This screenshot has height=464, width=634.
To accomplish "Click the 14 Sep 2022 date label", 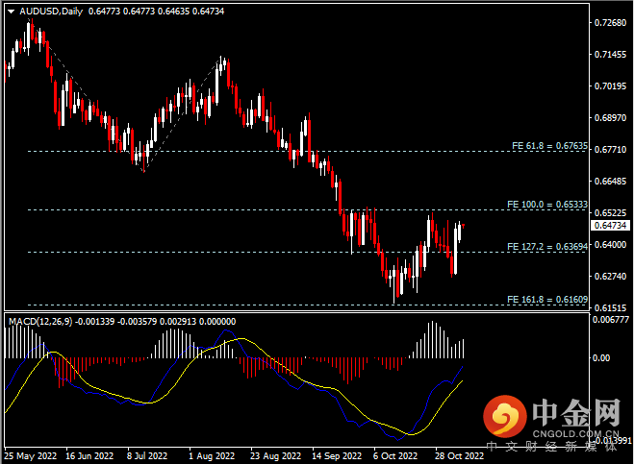I will click(x=337, y=456).
